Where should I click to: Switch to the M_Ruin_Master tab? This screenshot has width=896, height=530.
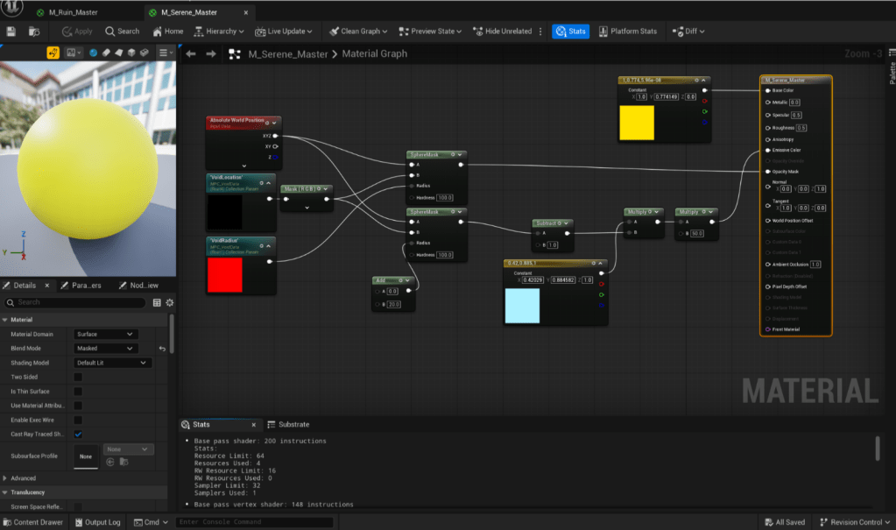67,13
